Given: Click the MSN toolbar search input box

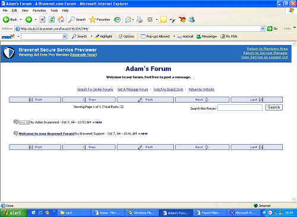Looking at the screenshot, I should click(x=42, y=36).
